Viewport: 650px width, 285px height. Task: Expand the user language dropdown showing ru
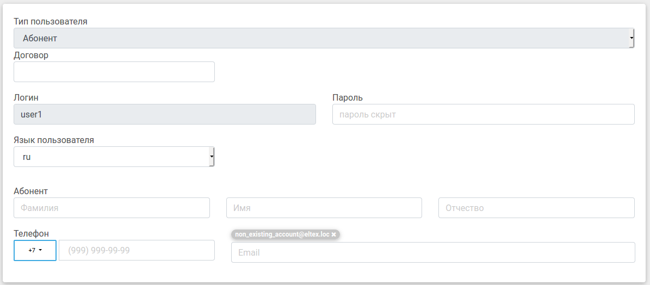click(x=114, y=157)
